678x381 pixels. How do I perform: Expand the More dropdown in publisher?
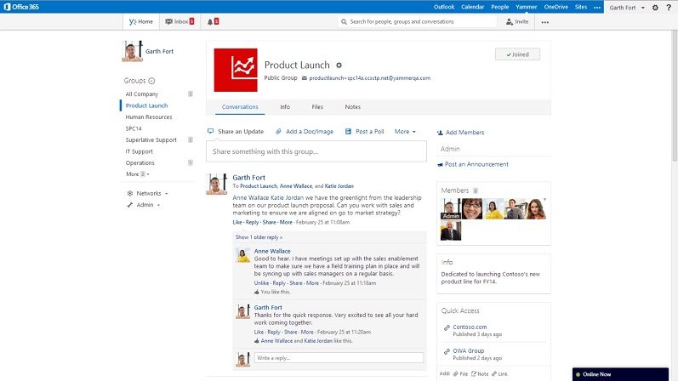(405, 132)
